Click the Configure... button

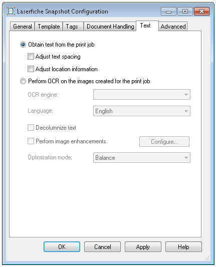[164, 141]
